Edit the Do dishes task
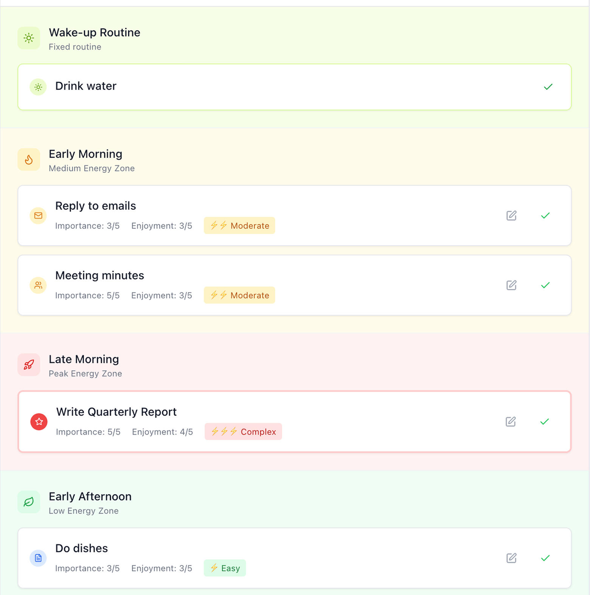Viewport: 590px width, 595px height. pos(511,558)
